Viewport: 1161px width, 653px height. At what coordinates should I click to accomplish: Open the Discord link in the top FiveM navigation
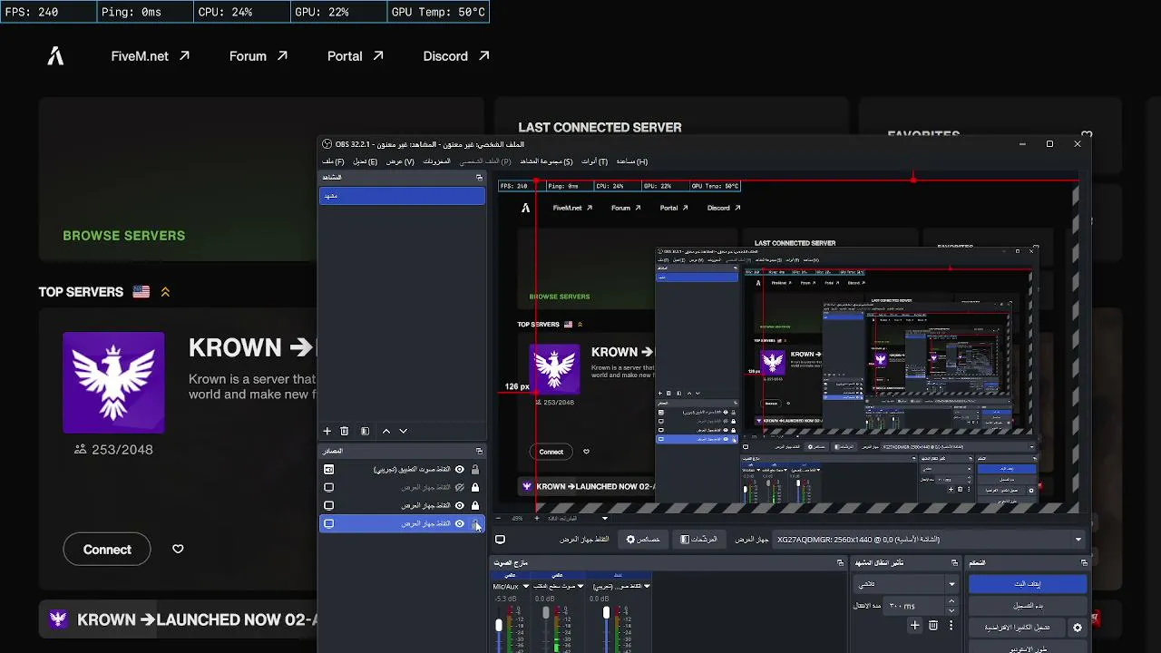[x=456, y=56]
